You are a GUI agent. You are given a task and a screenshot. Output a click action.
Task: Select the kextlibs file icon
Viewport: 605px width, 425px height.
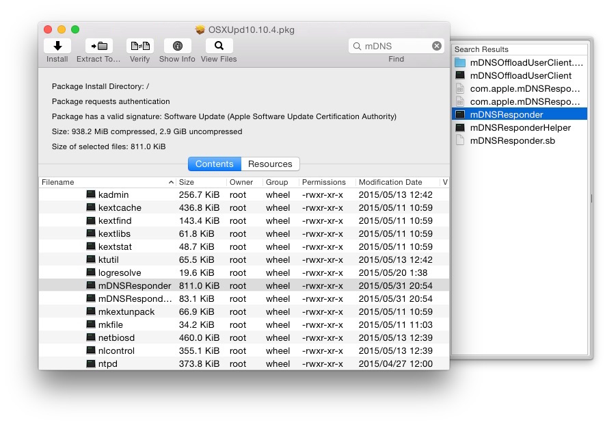point(91,233)
